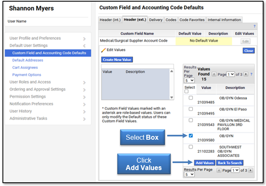Select value 21039485

click(206, 102)
